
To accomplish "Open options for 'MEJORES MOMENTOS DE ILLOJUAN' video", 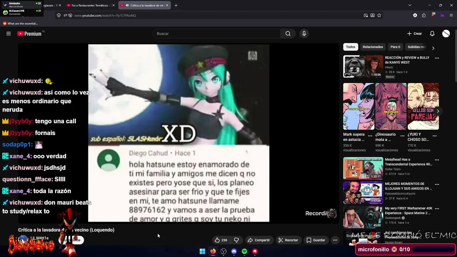I will tap(437, 184).
